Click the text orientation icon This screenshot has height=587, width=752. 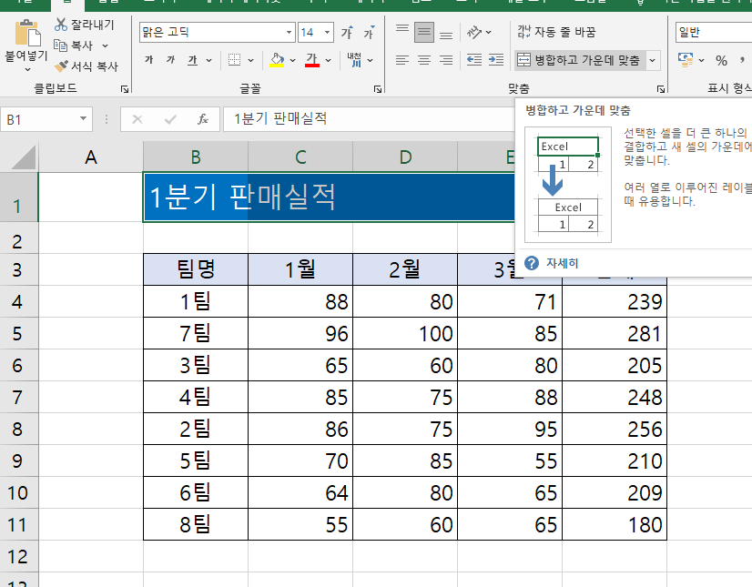click(473, 32)
